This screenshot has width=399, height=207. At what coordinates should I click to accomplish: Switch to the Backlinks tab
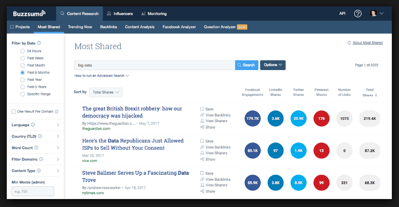pyautogui.click(x=108, y=27)
